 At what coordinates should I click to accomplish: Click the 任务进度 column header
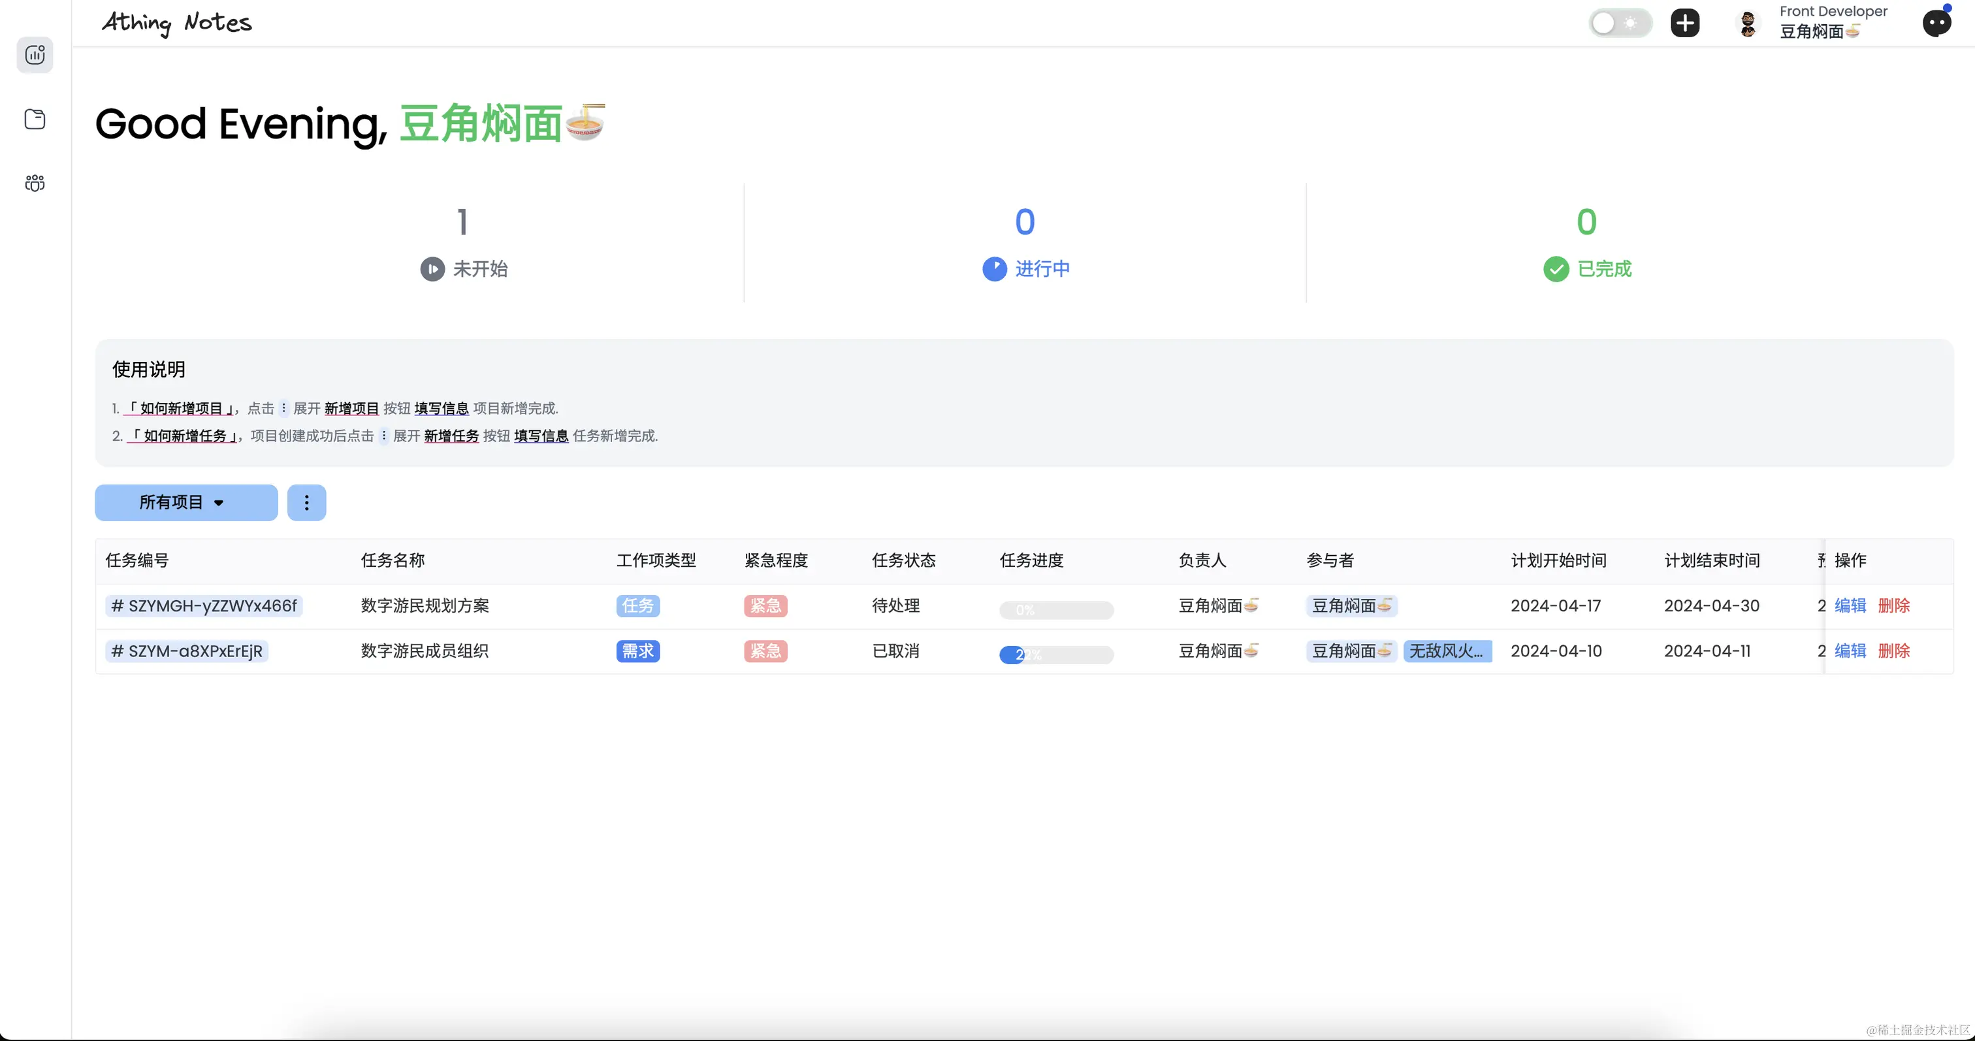tap(1032, 560)
